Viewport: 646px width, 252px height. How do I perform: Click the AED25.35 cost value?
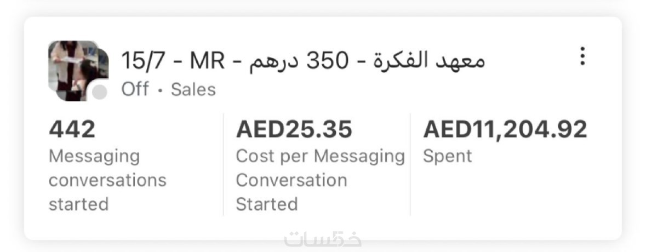(294, 130)
